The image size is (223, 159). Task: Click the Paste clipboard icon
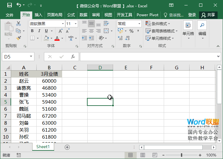tap(8, 27)
